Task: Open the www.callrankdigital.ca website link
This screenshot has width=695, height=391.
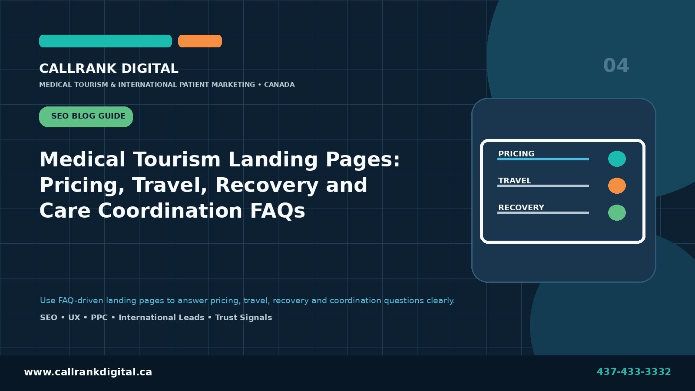Action: click(x=88, y=372)
